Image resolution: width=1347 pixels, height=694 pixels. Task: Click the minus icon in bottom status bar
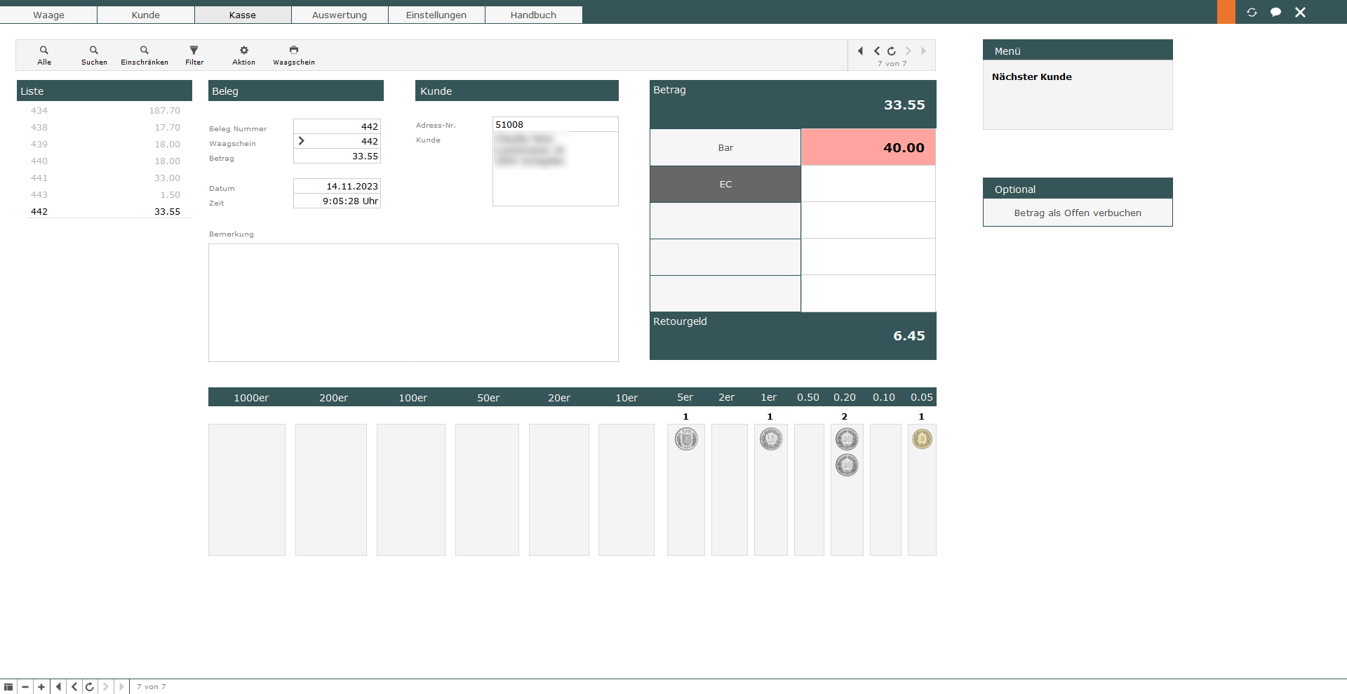pos(25,687)
